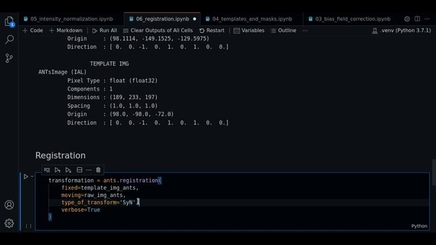This screenshot has width=436, height=245.
Task: Select the 06_registration.ipynb tab
Action: pyautogui.click(x=162, y=19)
